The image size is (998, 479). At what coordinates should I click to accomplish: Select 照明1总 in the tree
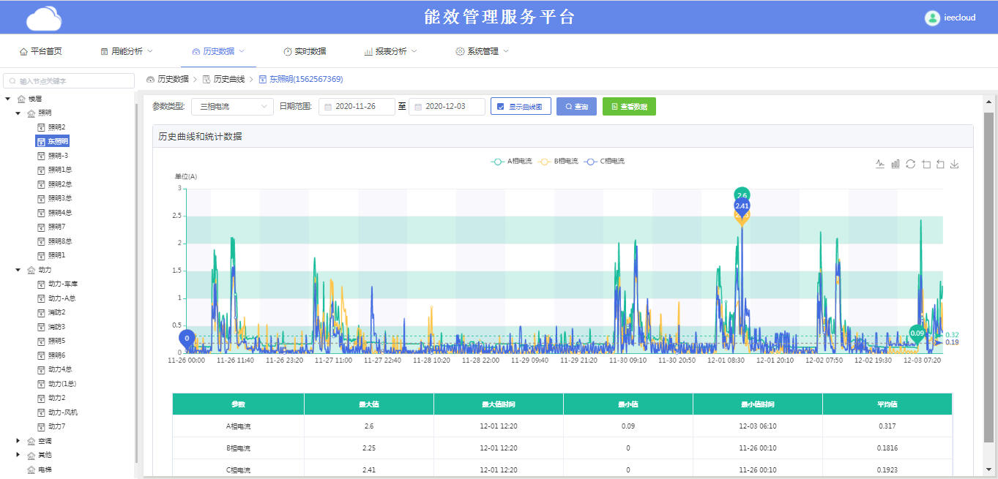tap(60, 170)
